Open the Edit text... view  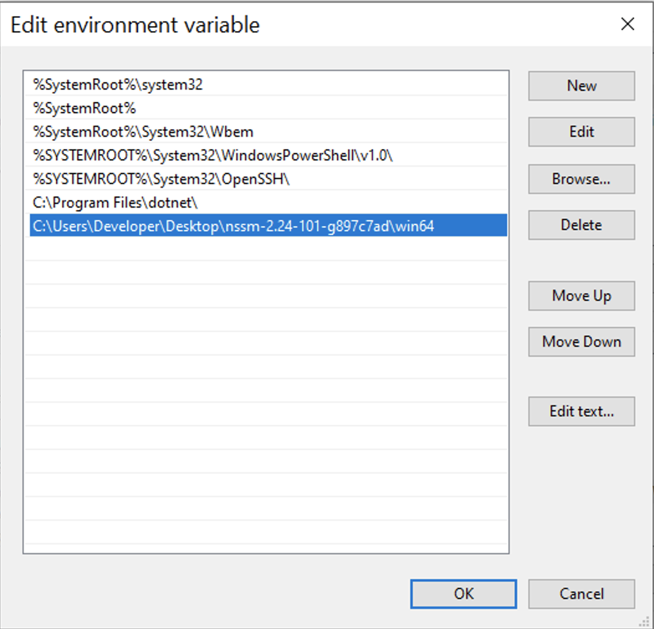[581, 411]
